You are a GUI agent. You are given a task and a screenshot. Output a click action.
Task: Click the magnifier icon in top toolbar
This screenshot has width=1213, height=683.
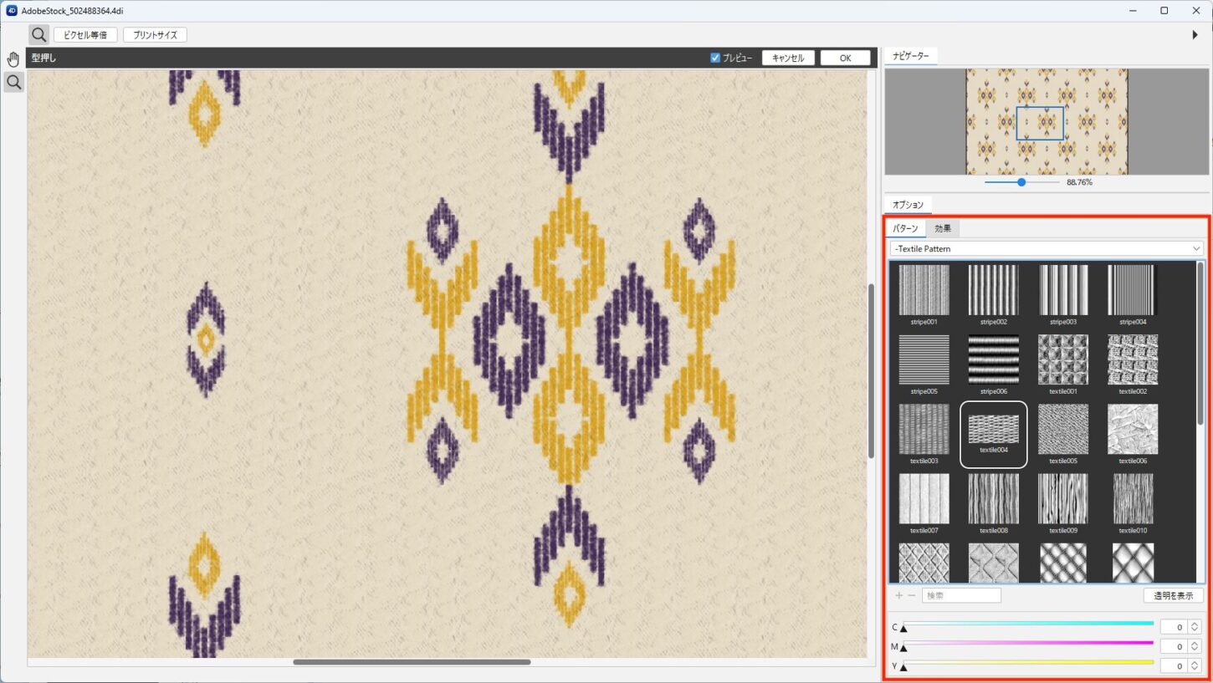pos(38,35)
